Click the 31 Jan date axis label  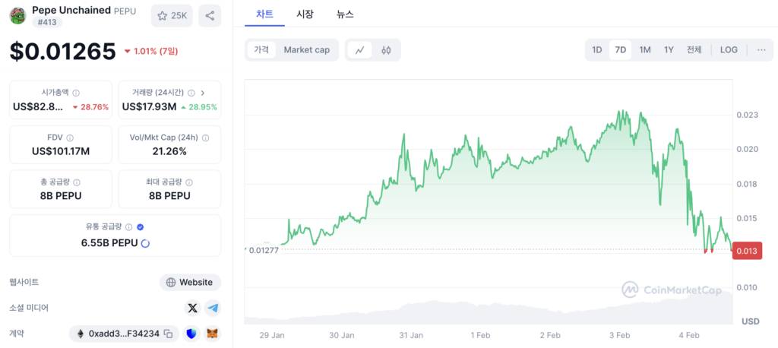coord(411,336)
